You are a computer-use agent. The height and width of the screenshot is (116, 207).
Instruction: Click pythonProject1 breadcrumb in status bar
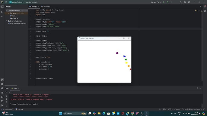coord(7,109)
